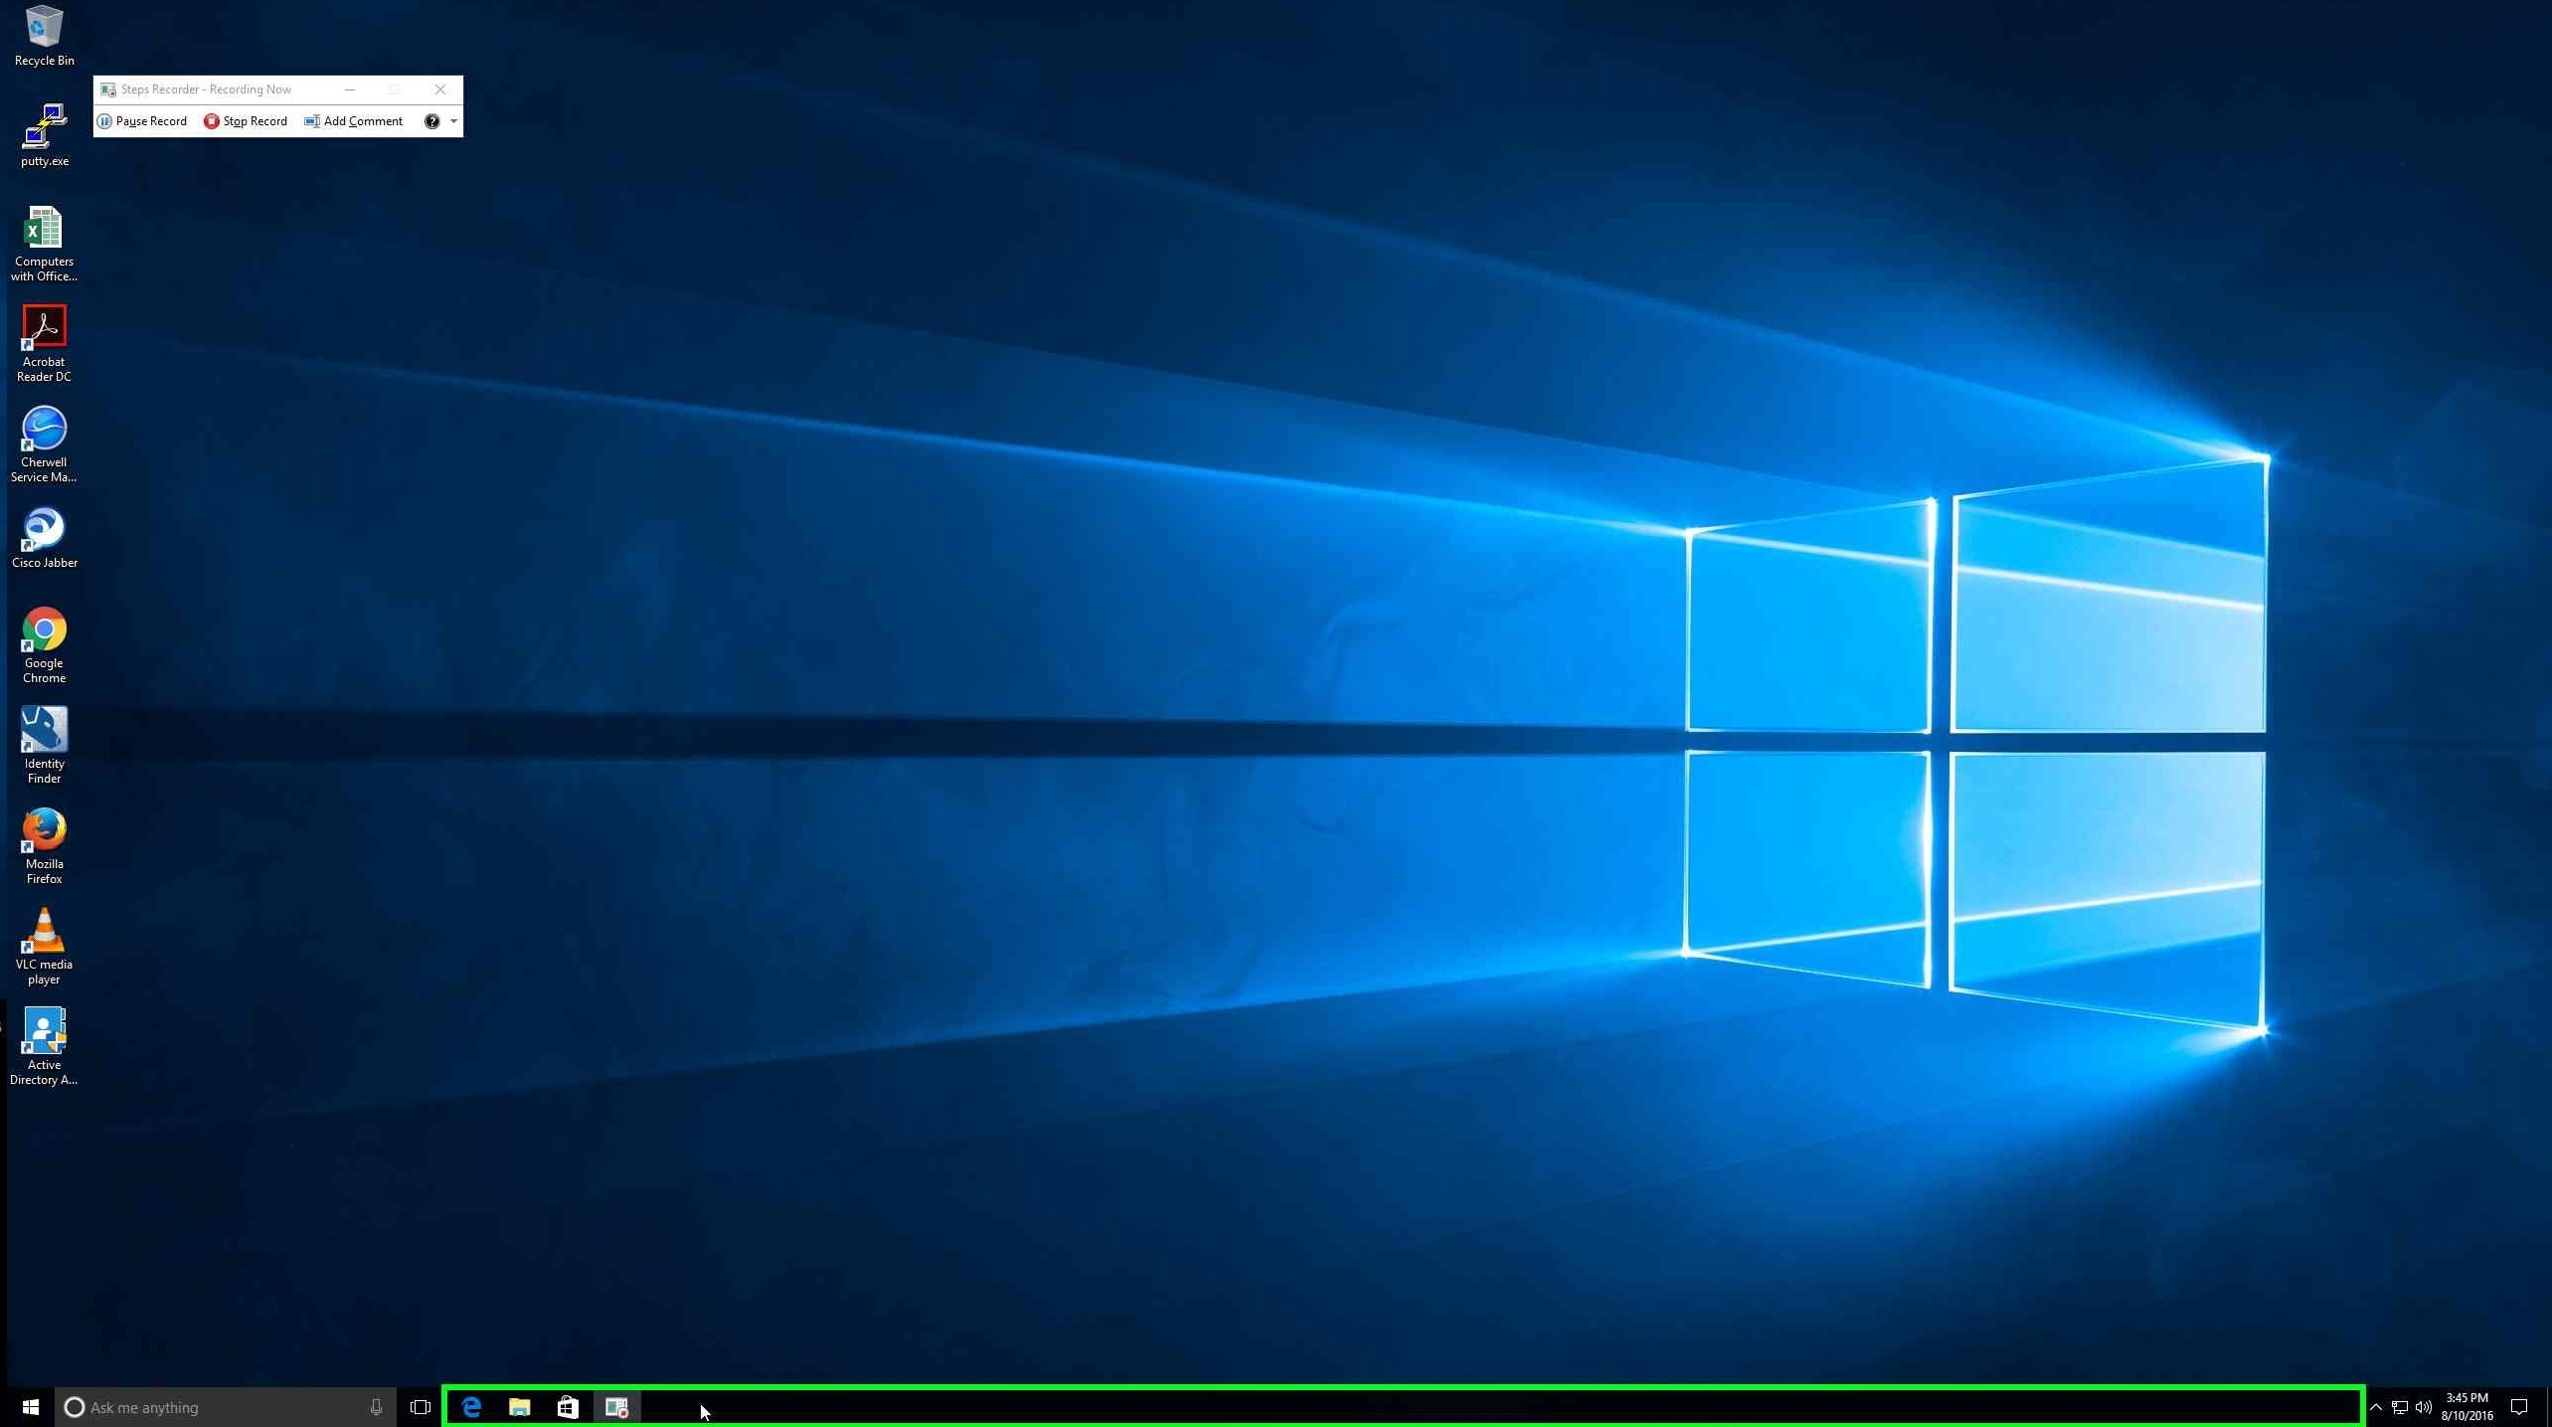This screenshot has height=1427, width=2552.
Task: Close the Steps Recorder window
Action: tap(440, 89)
